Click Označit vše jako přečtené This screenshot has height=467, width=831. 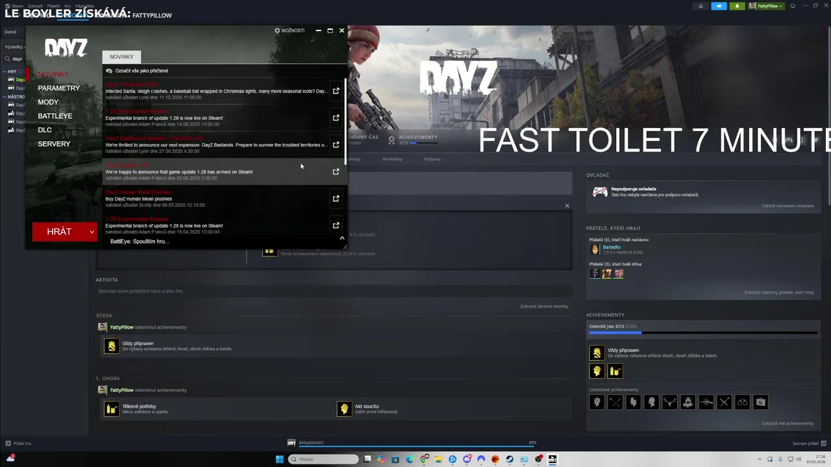[142, 71]
